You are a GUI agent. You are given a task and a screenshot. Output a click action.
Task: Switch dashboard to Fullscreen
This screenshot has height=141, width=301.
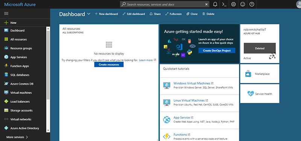click(173, 14)
